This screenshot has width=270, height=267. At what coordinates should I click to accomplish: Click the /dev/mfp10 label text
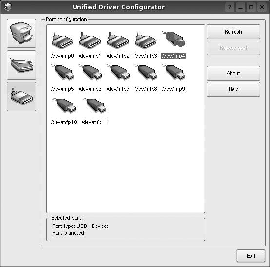(64, 123)
